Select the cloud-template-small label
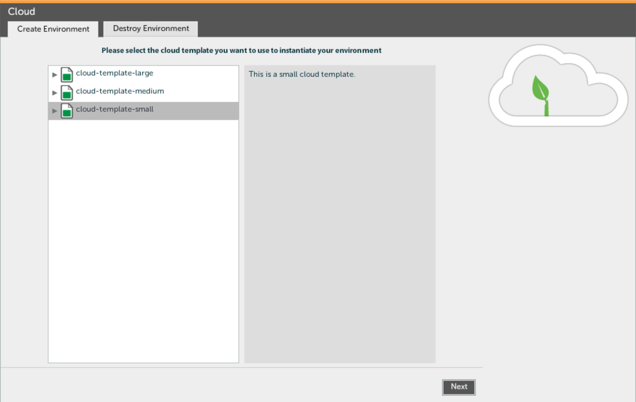The width and height of the screenshot is (636, 402). (x=114, y=109)
